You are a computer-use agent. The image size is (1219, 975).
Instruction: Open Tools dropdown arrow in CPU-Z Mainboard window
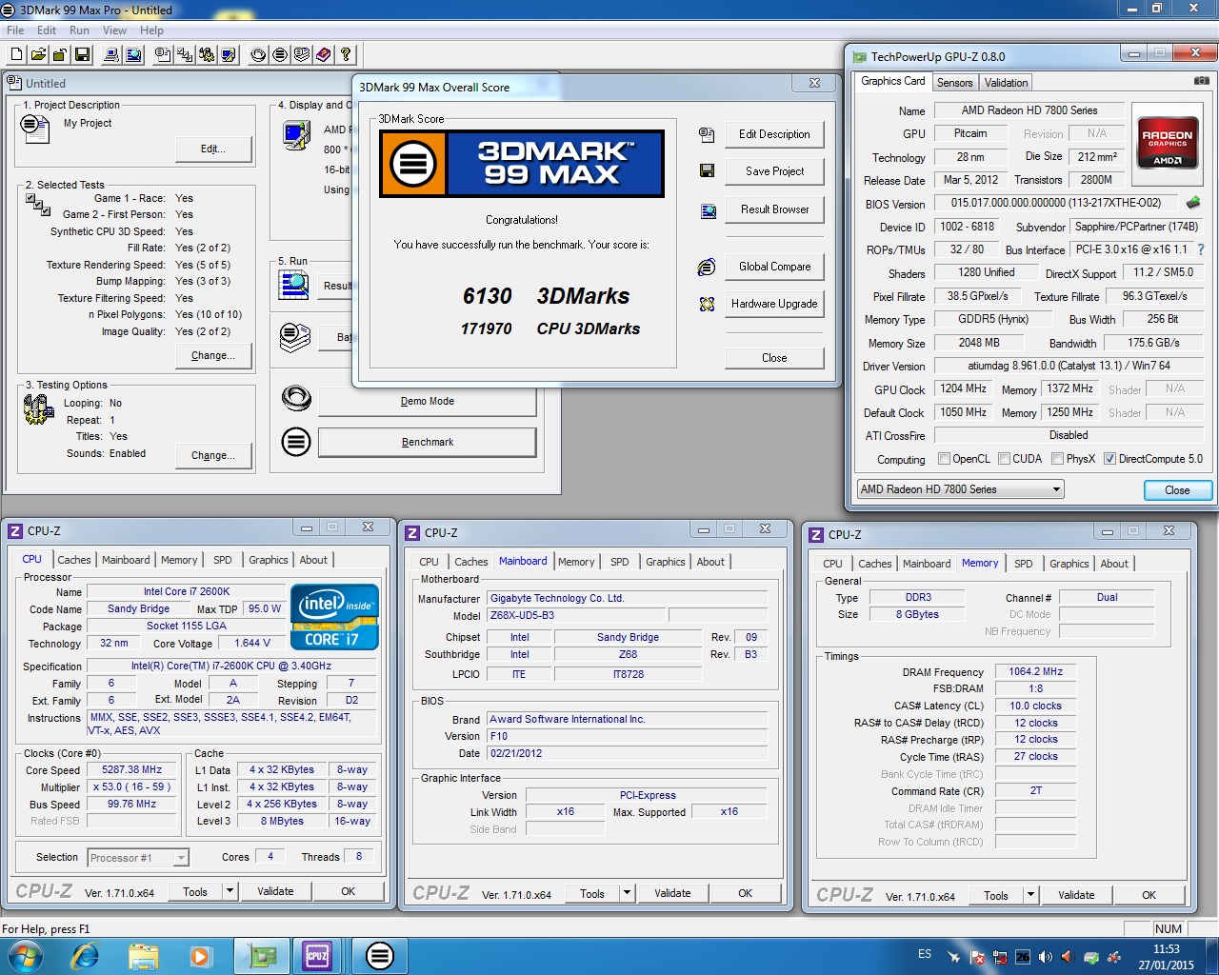(627, 893)
